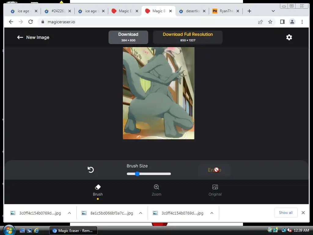Close the RyanThe tab
The image size is (313, 235).
pos(238,11)
